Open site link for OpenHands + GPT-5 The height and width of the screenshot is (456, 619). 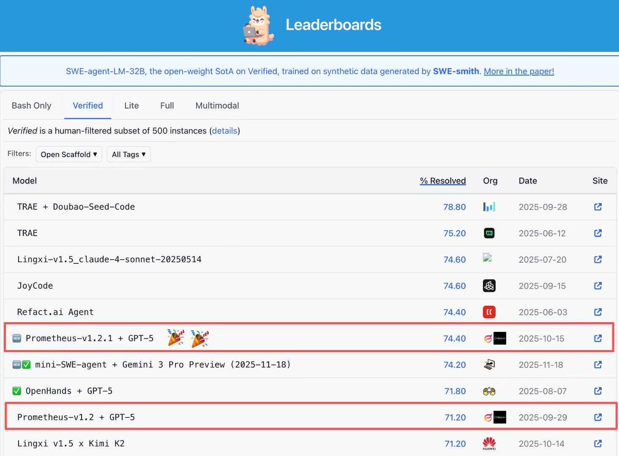(598, 391)
